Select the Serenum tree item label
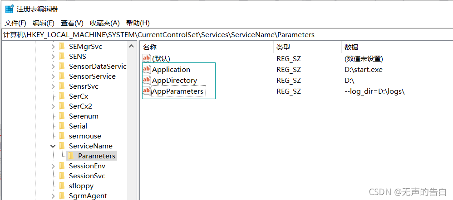The image size is (453, 200). (x=84, y=116)
